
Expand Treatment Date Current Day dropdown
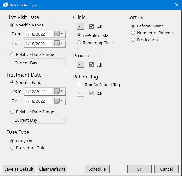pyautogui.click(x=39, y=120)
